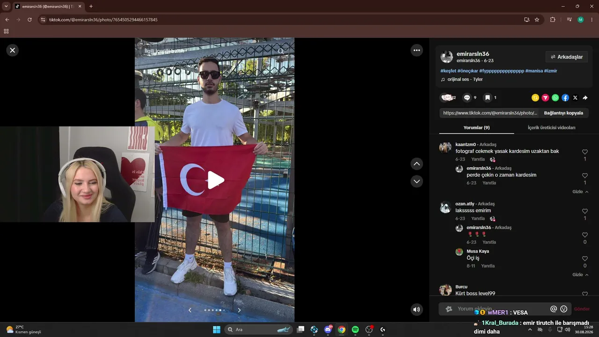Share the post to WhatsApp
The image size is (599, 337).
coord(555,98)
